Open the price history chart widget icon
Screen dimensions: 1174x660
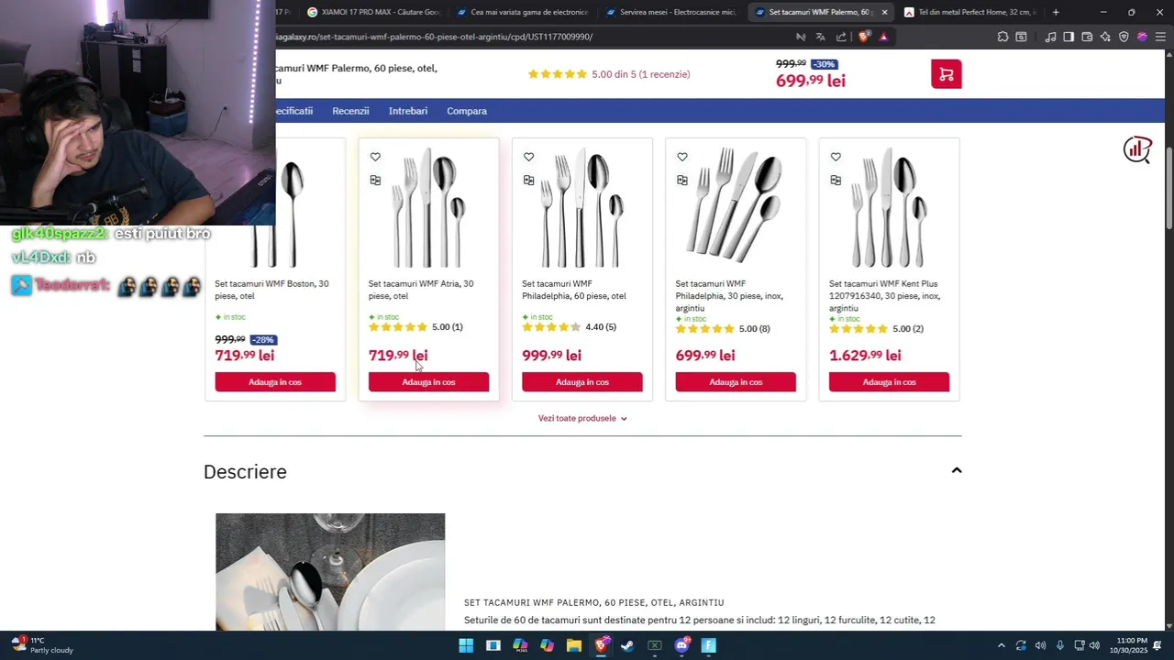click(x=1137, y=149)
